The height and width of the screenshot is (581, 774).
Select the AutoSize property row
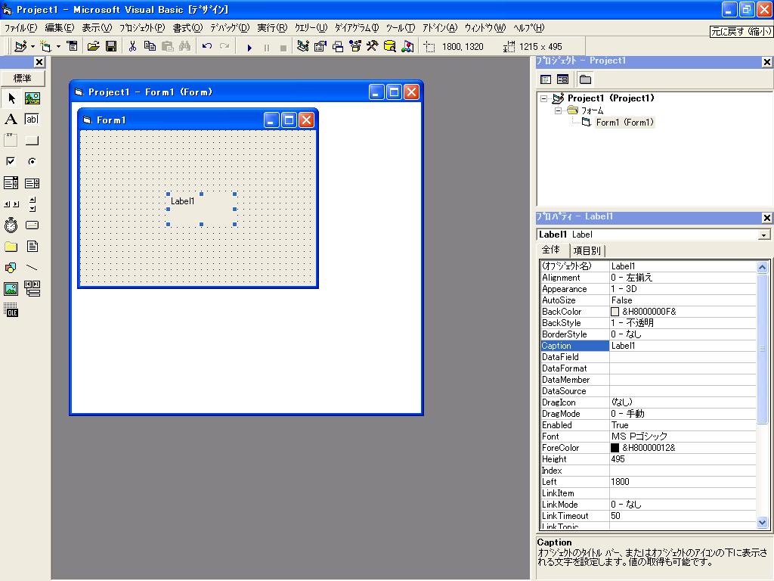648,300
